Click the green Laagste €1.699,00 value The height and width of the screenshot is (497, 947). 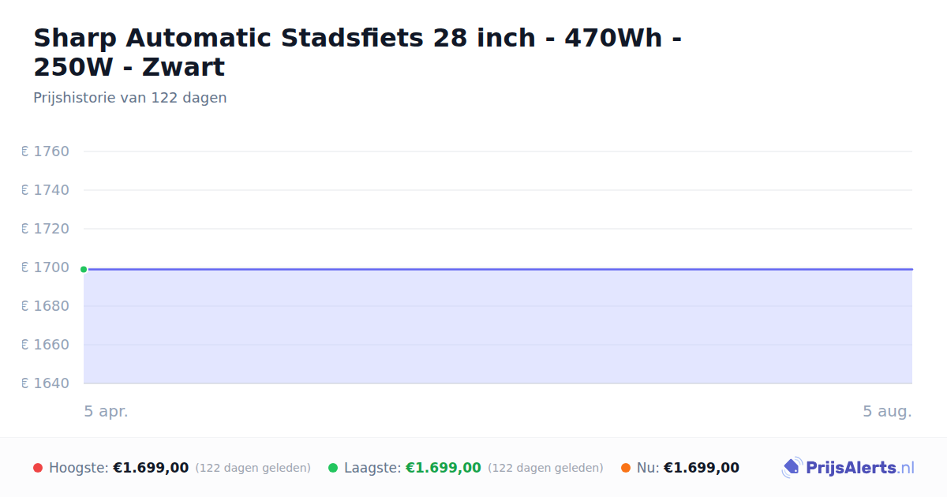(444, 468)
